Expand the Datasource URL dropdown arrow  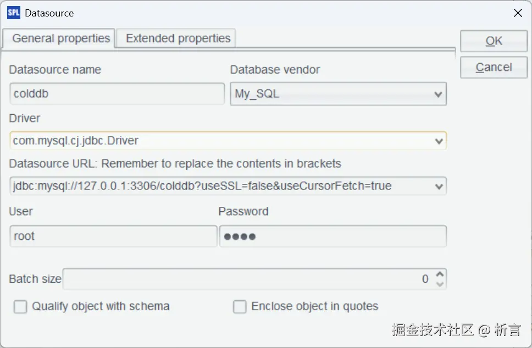click(439, 187)
